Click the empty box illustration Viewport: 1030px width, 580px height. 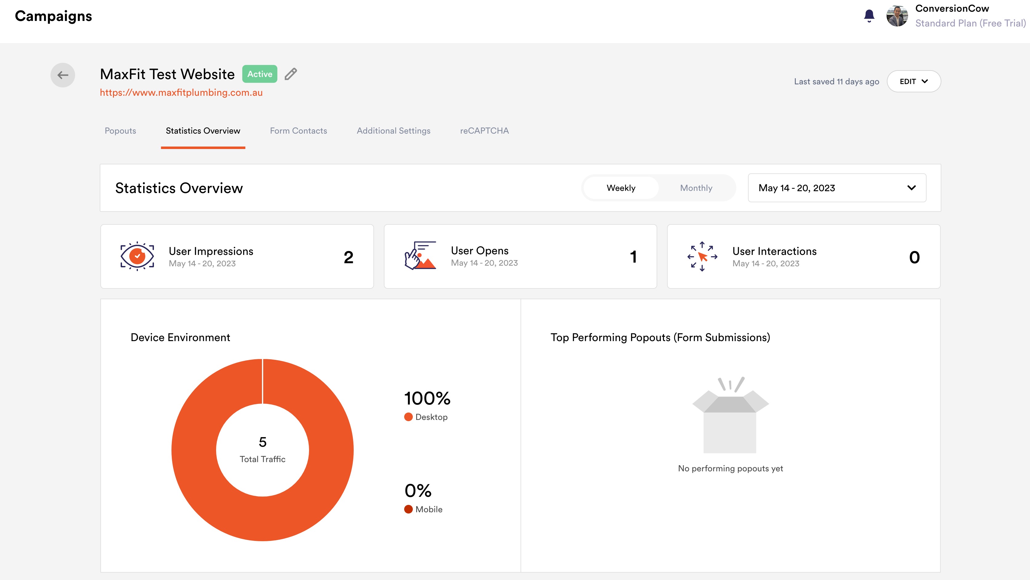(730, 415)
